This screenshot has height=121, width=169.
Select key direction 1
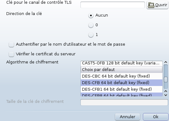(91, 35)
